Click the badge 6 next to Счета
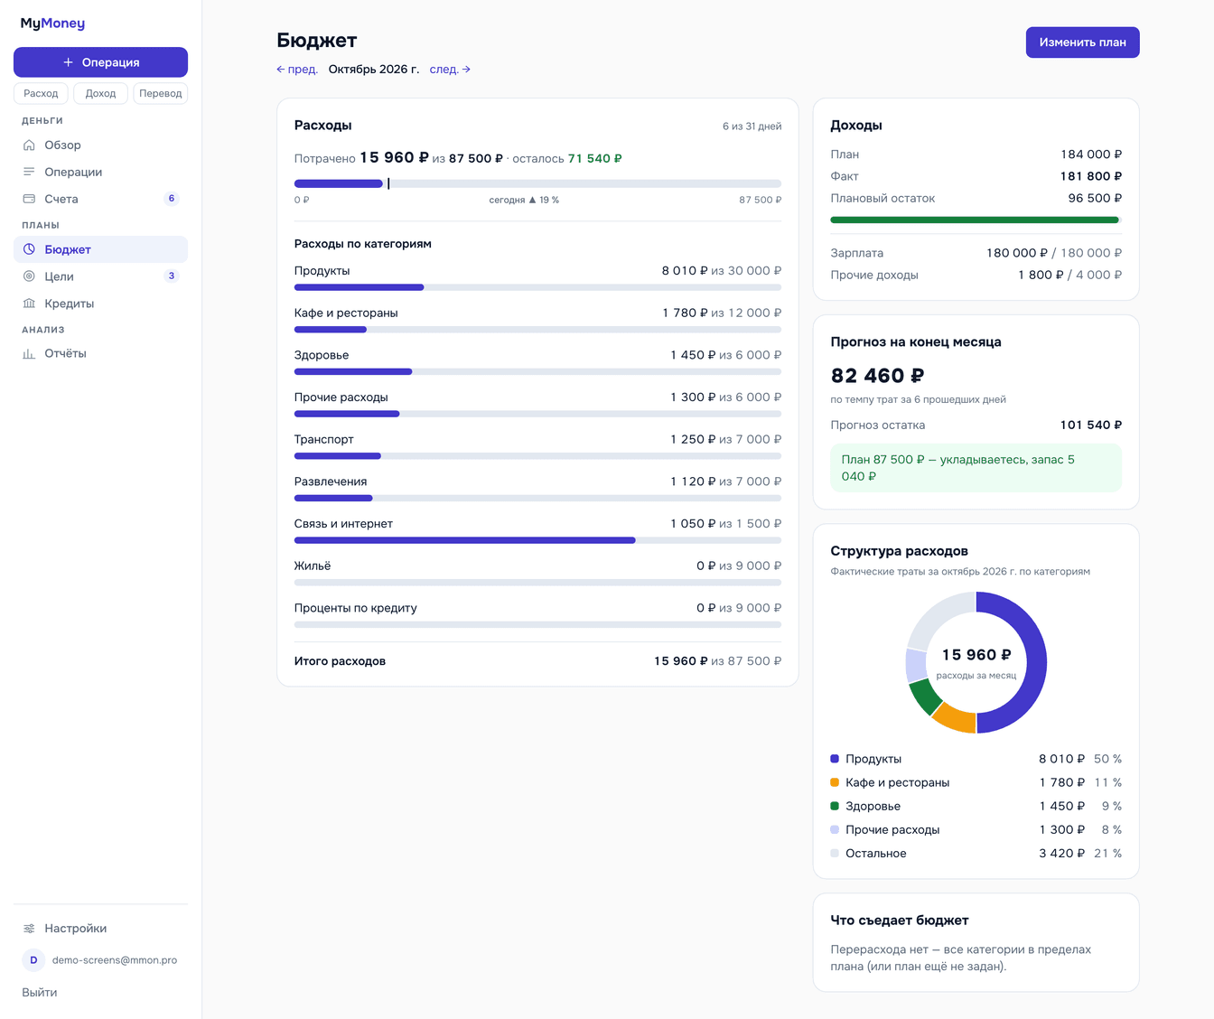Screen dimensions: 1214x1019 172,199
